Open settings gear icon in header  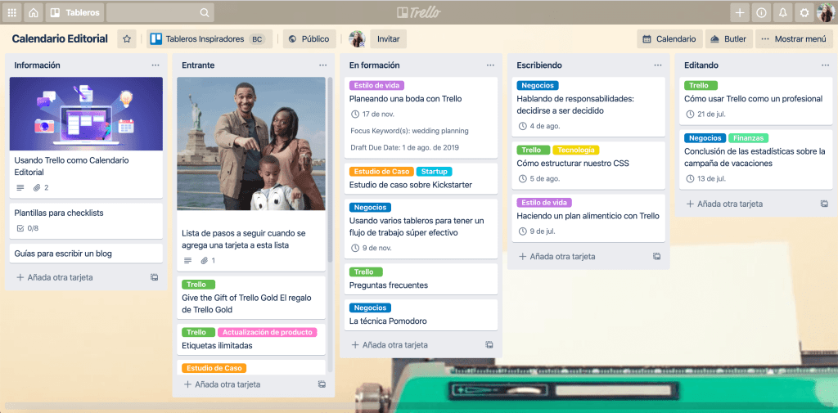click(804, 12)
